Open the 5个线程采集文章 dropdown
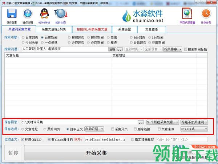This screenshot has width=218, height=164. tap(162, 122)
